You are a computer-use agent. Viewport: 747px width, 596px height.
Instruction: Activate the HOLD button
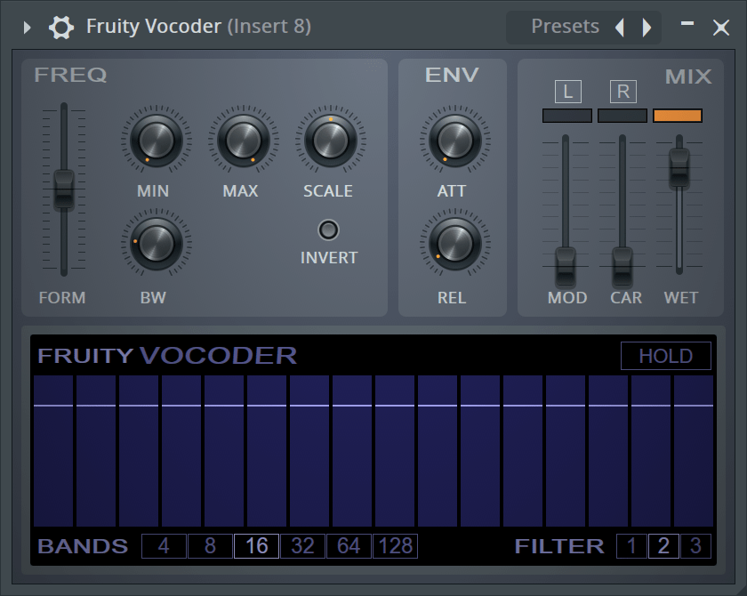[665, 356]
